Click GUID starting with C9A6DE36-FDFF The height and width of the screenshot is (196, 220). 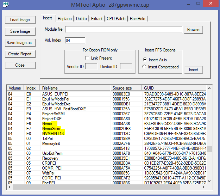[x=175, y=134]
